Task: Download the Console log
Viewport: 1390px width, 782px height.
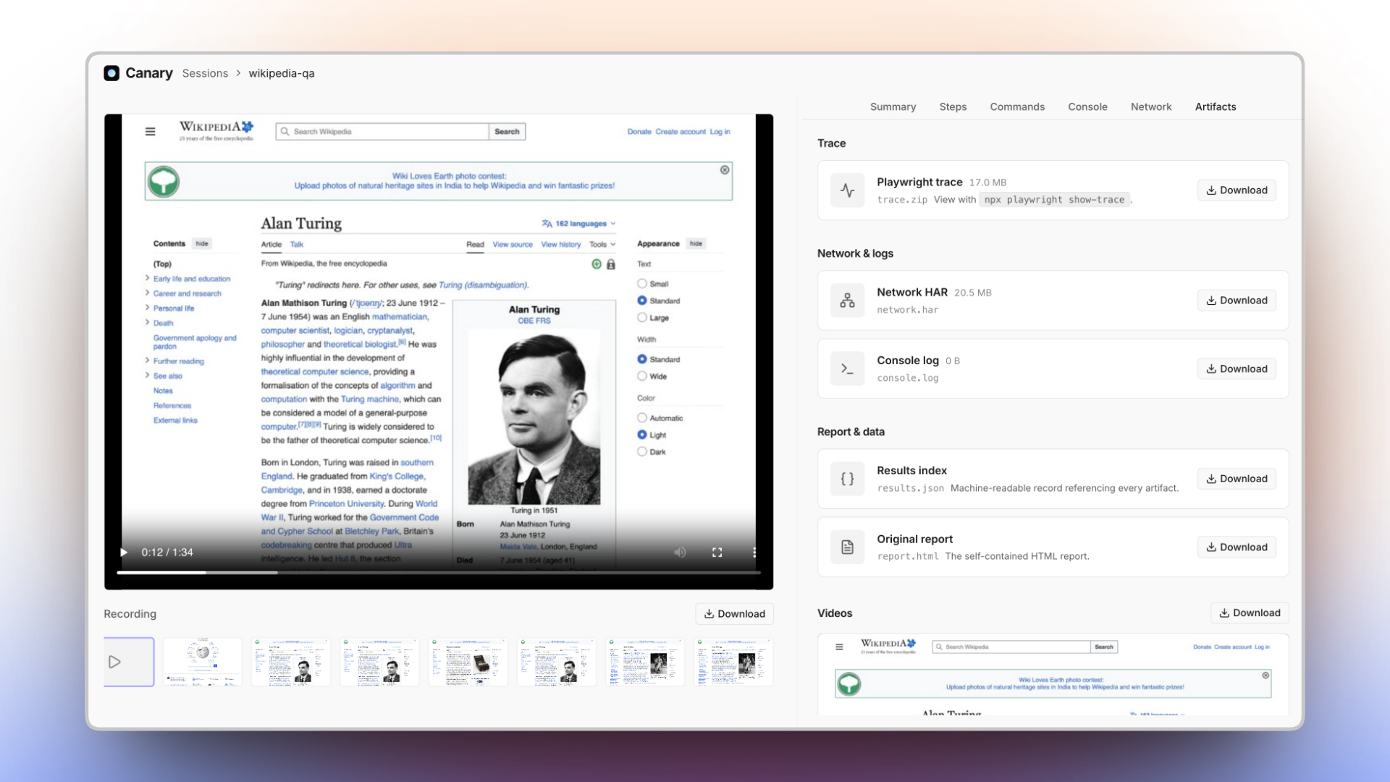Action: coord(1237,369)
